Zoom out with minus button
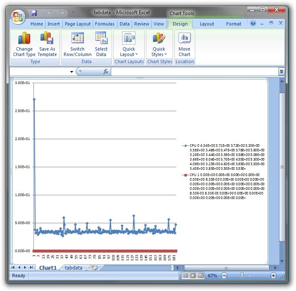296x291 pixels. [x=224, y=276]
